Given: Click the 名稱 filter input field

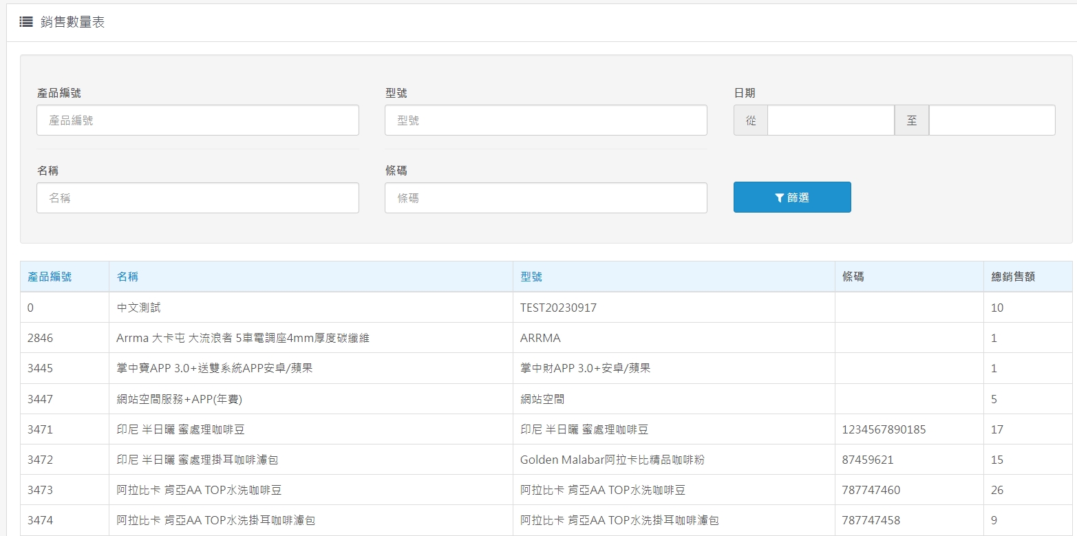Looking at the screenshot, I should pyautogui.click(x=198, y=197).
